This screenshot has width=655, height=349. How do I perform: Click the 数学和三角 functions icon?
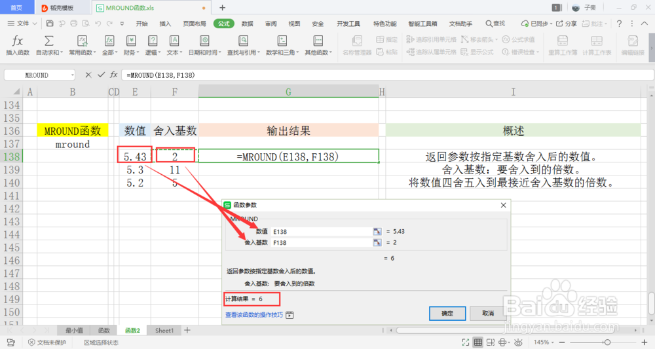(282, 41)
